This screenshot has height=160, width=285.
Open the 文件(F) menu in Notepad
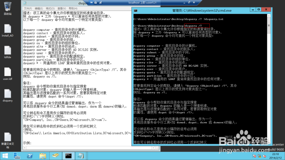[28, 9]
